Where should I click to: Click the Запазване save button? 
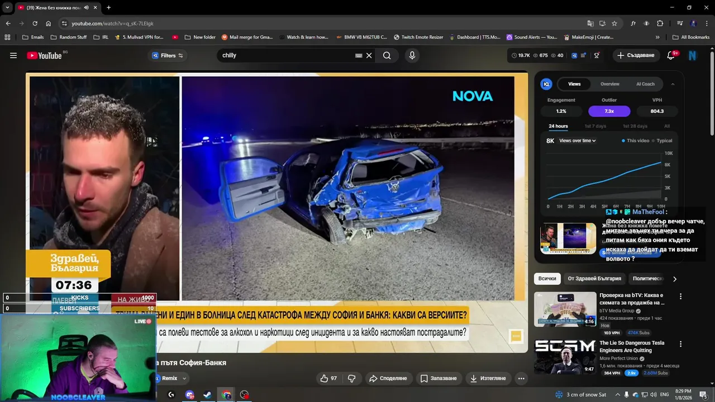[438, 378]
